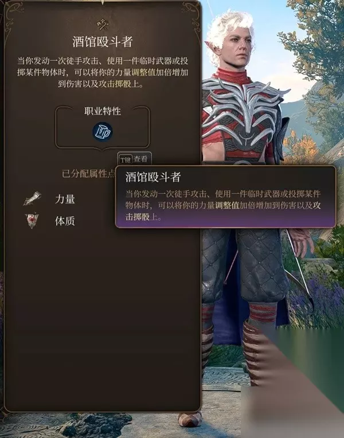Click the top-left corner flourish of panel
The width and height of the screenshot is (344, 438).
tap(14, 11)
